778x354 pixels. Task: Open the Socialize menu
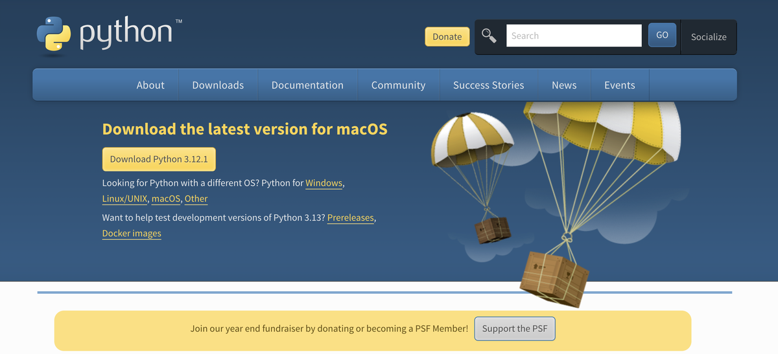click(x=709, y=37)
